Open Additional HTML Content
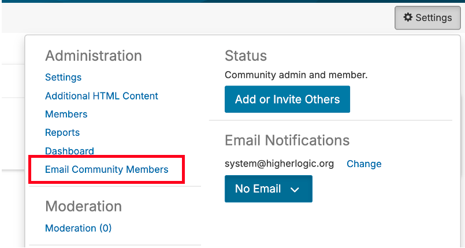Image resolution: width=465 pixels, height=248 pixels. click(x=102, y=96)
